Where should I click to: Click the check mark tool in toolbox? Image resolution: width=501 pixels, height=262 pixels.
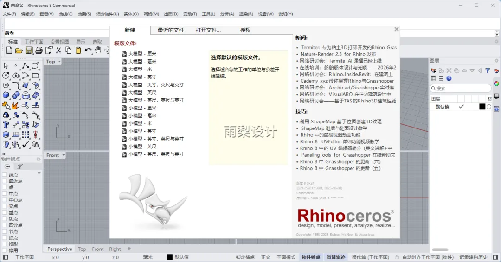tap(26, 144)
